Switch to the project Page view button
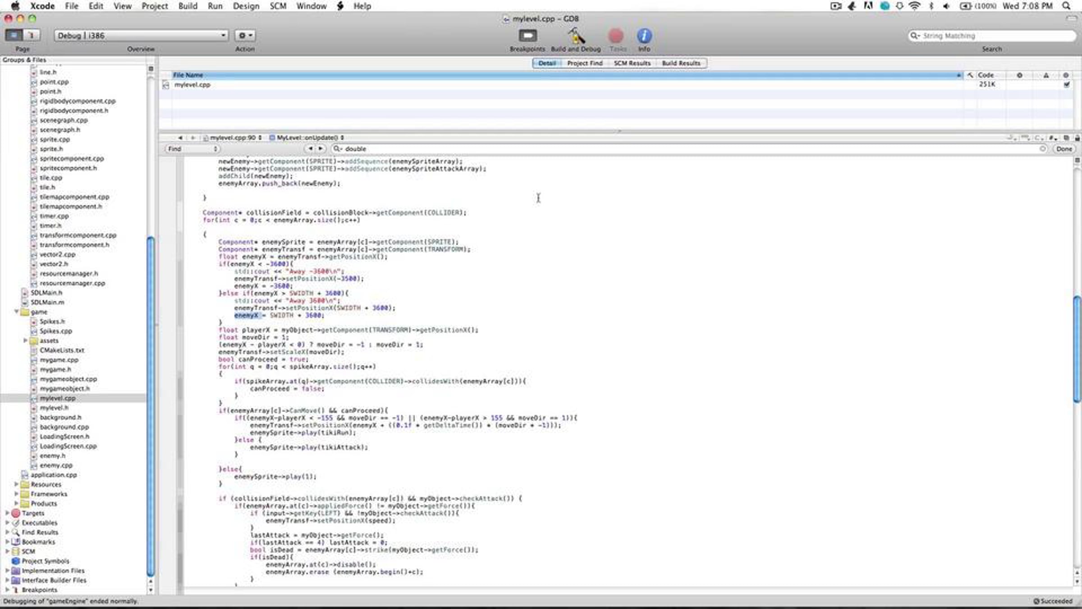This screenshot has width=1082, height=609. [x=14, y=35]
